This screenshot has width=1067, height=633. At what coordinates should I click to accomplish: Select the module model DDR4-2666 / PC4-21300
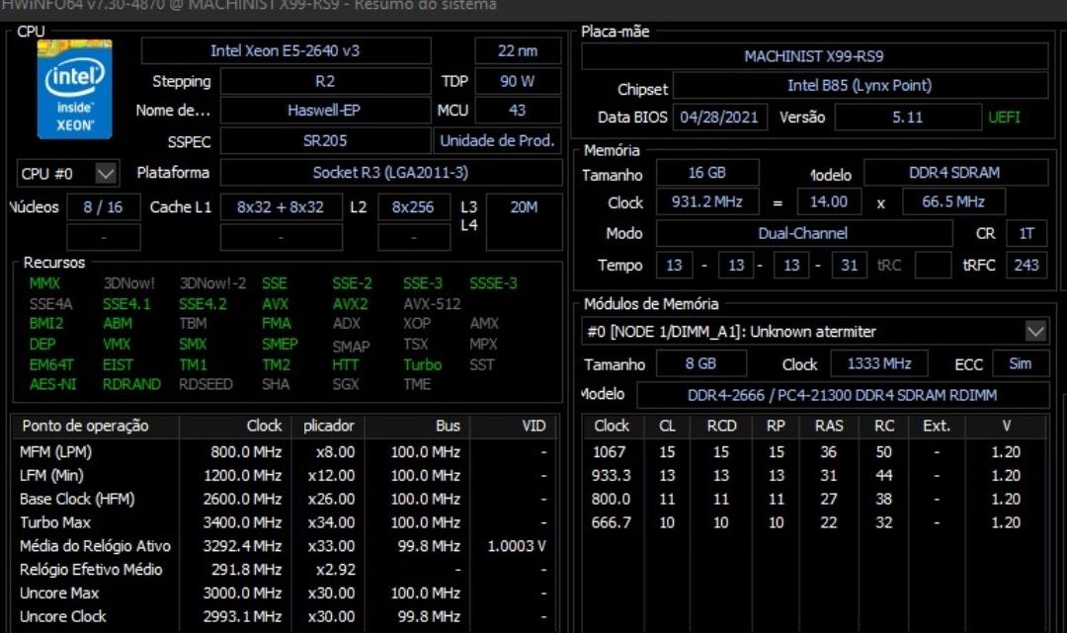[x=843, y=395]
